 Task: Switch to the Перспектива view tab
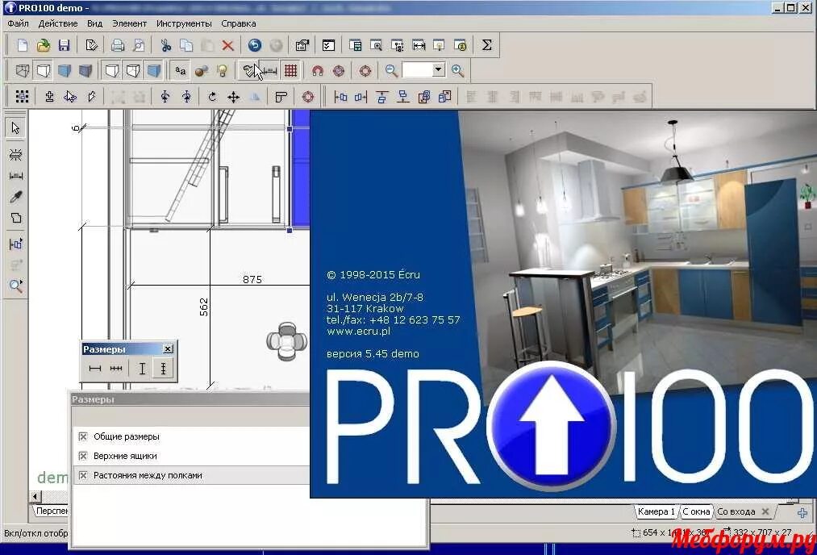click(x=51, y=511)
